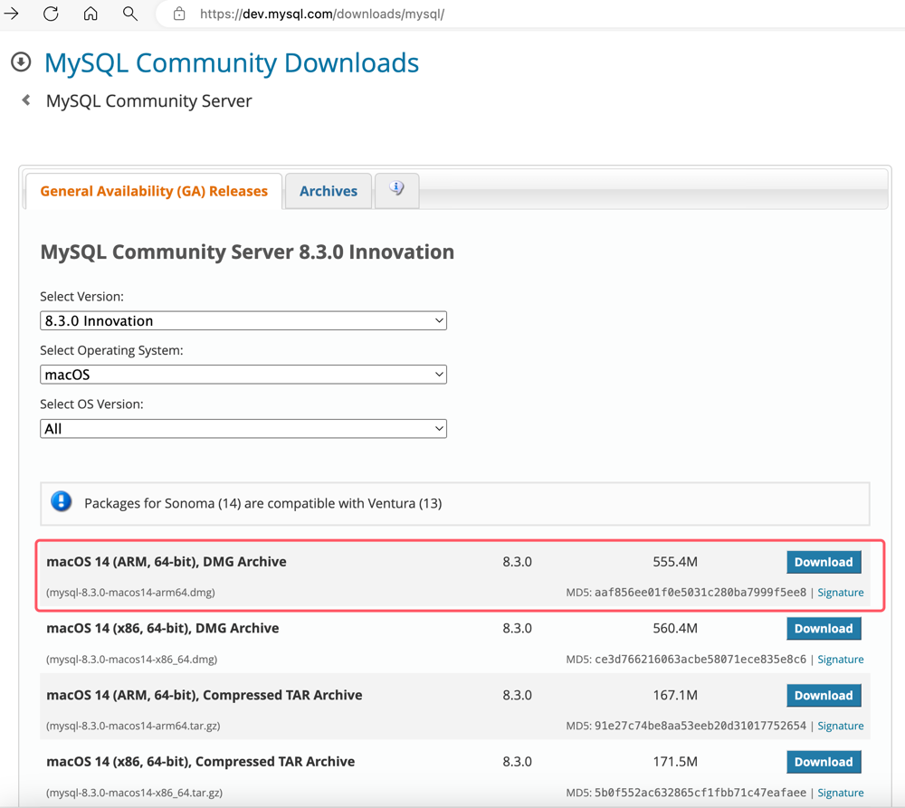Click filename (mysql-8.3.0-macos14-x86_64.dmg)
This screenshot has width=905, height=808.
pos(131,659)
